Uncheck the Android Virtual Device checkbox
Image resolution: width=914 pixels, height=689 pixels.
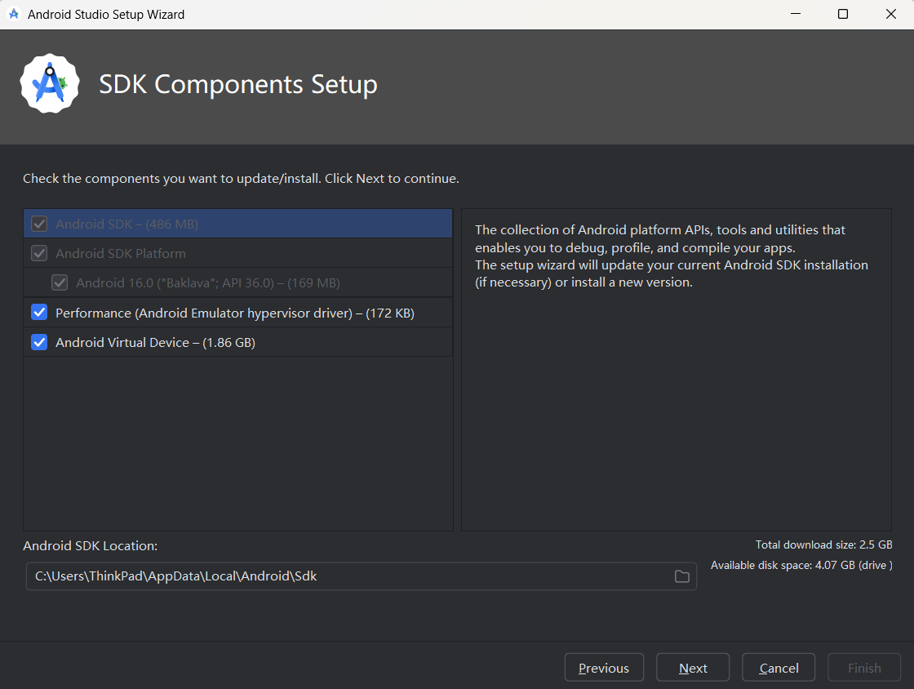(39, 342)
